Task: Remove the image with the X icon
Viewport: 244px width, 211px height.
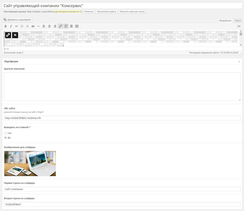Action: [x=15, y=35]
